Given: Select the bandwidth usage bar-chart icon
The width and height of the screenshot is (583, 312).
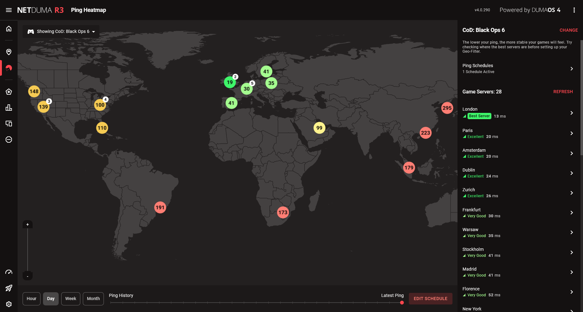Looking at the screenshot, I should click(x=9, y=108).
